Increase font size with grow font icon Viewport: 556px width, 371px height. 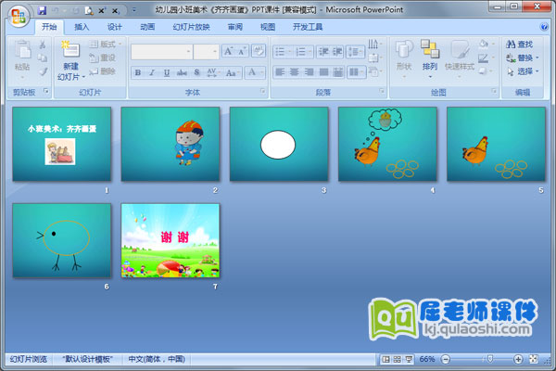(x=228, y=51)
